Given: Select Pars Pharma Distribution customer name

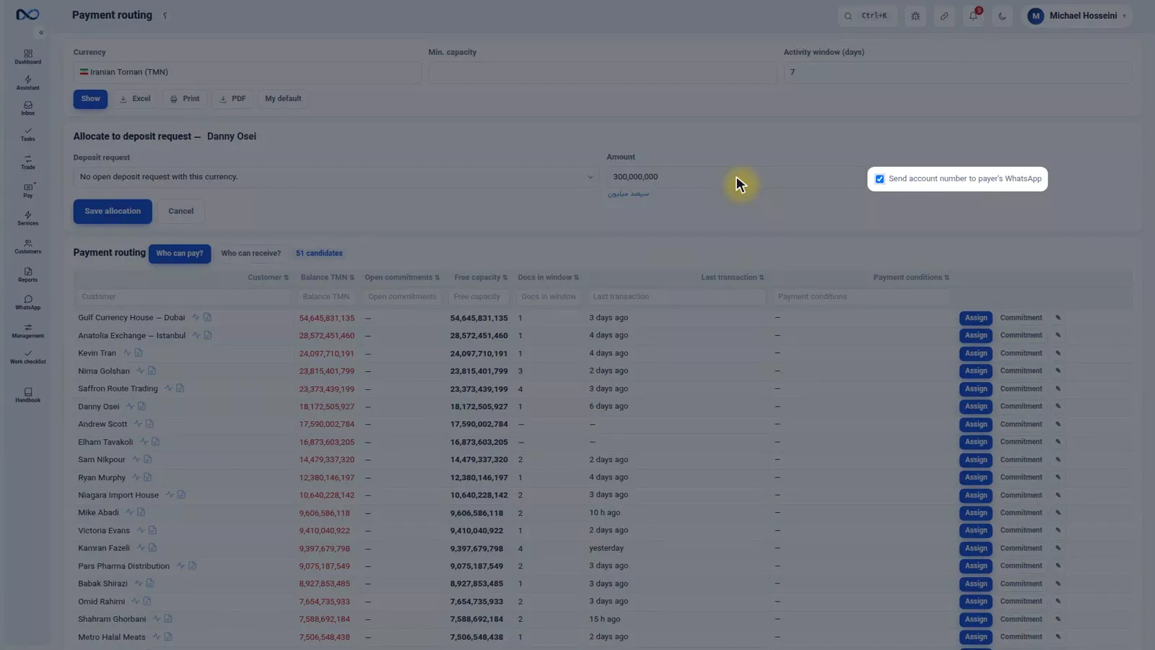Looking at the screenshot, I should [x=123, y=566].
